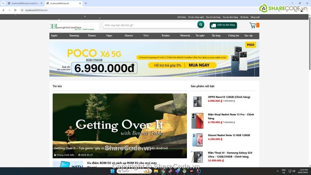Click the taskbar search box

click(134, 171)
